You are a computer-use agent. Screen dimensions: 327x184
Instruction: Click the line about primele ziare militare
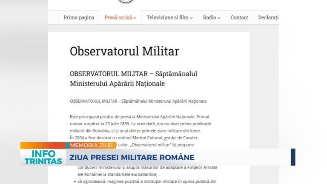[x=135, y=131]
